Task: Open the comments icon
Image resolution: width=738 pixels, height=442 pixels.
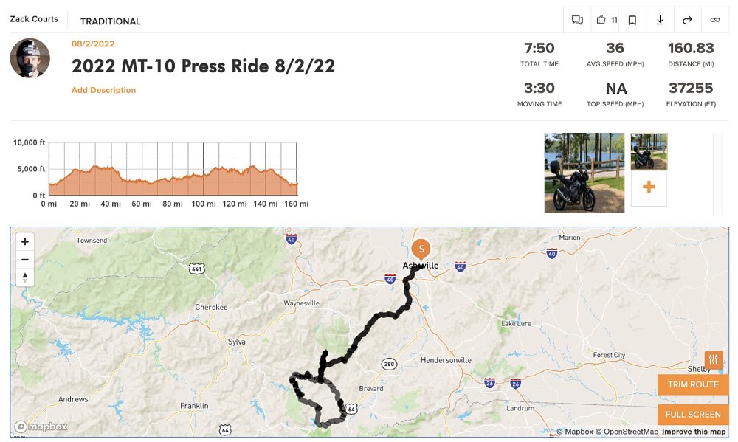Action: coord(577,20)
